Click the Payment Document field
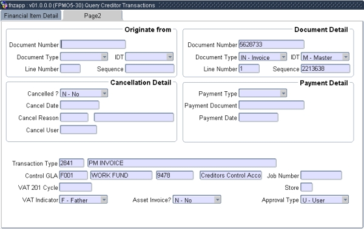This screenshot has width=364, height=229. [x=272, y=105]
